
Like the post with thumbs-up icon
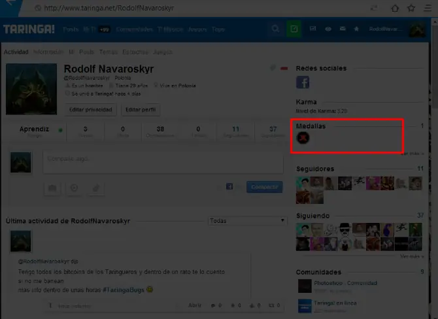[252, 305]
